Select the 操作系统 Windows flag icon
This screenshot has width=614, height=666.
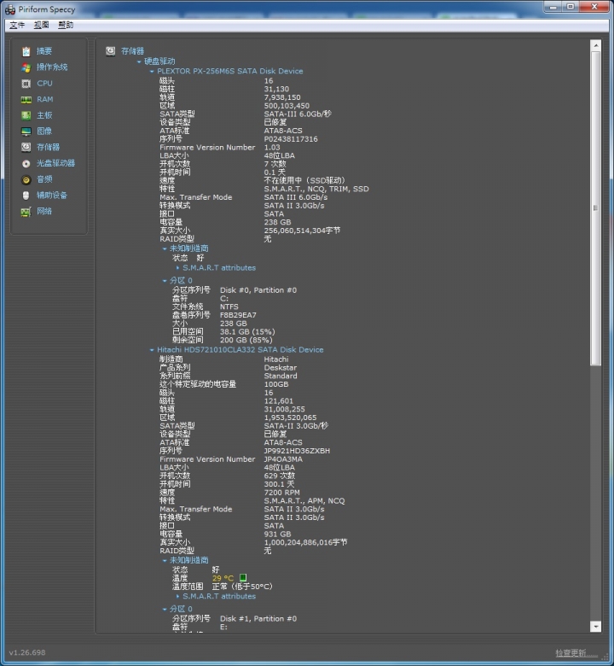[26, 67]
